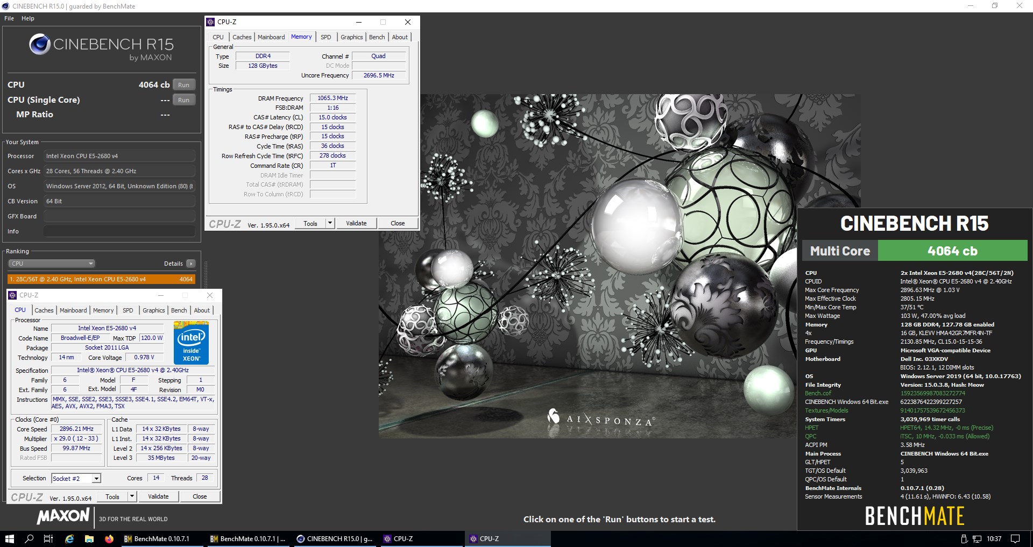
Task: Click panel resize grip beside ranking
Action: point(205,274)
